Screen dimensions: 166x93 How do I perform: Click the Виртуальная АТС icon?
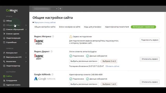tap(4, 57)
